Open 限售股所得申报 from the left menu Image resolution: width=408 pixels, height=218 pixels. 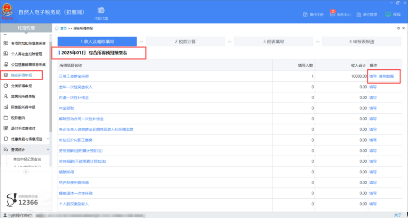tap(23, 107)
